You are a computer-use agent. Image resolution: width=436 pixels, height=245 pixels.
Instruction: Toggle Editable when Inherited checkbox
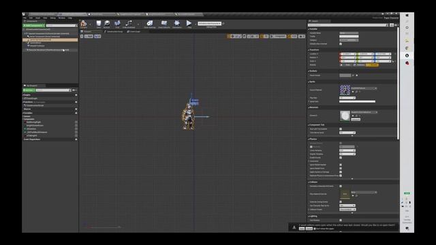341,44
